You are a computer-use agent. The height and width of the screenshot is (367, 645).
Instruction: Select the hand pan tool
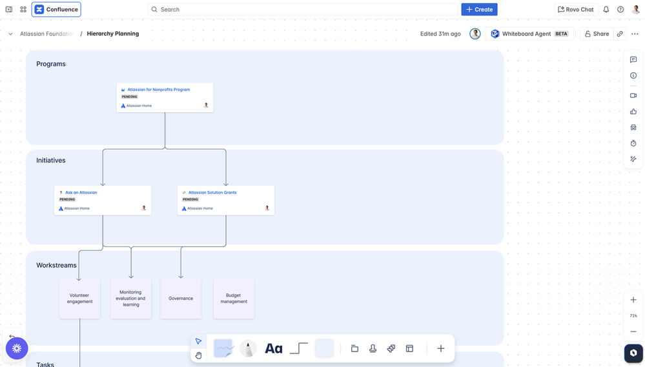199,355
